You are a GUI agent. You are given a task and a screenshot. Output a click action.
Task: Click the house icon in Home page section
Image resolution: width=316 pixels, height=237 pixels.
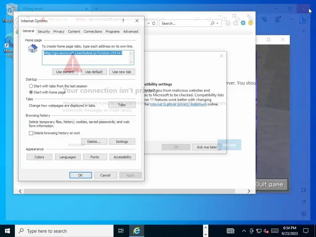click(33, 48)
